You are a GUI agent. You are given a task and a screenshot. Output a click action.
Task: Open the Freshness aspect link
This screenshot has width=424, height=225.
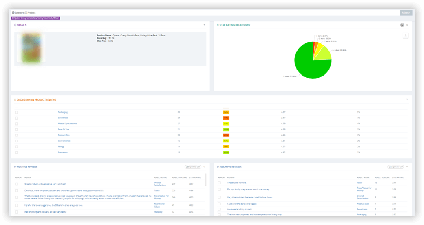pos(63,152)
